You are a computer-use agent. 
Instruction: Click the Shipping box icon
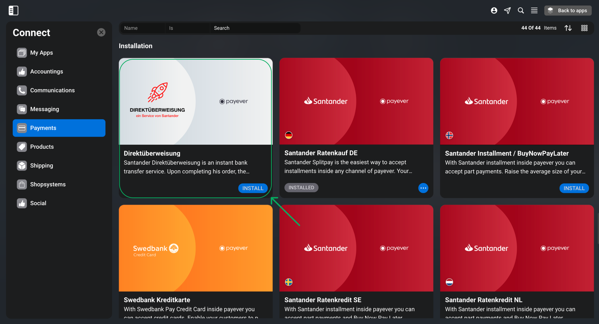(x=22, y=165)
